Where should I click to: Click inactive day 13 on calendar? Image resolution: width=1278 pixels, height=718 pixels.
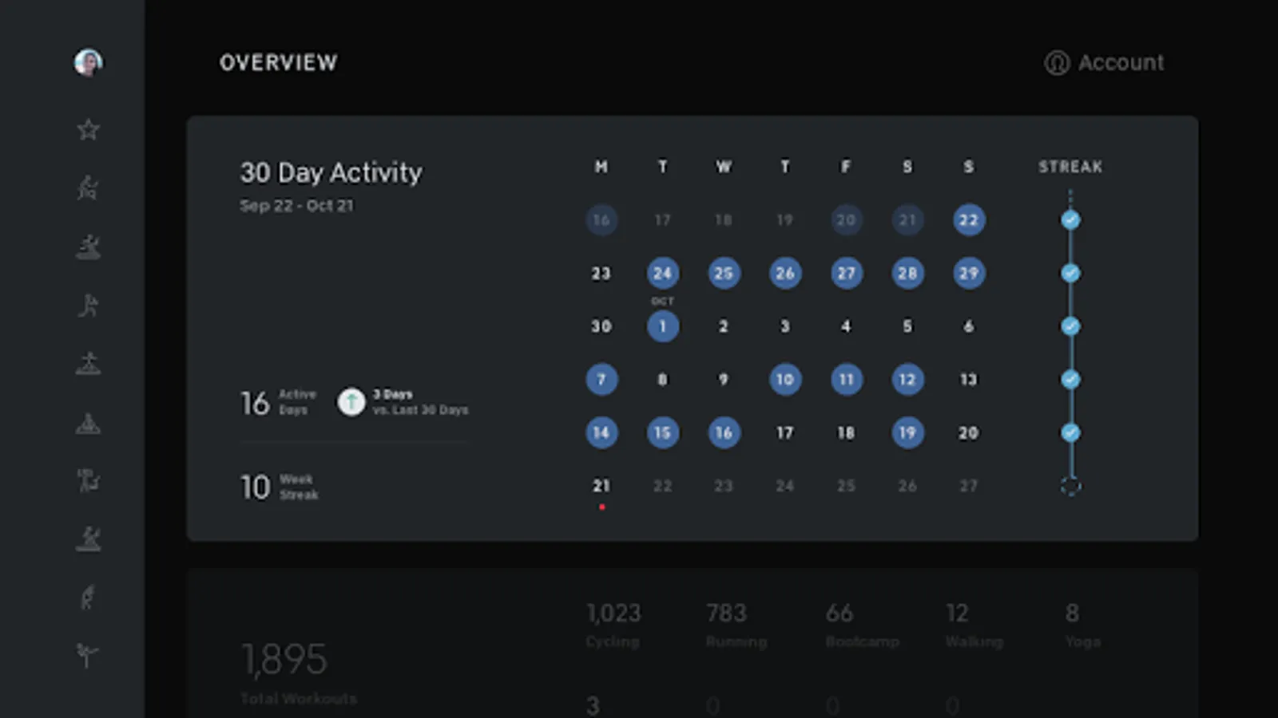pos(968,380)
